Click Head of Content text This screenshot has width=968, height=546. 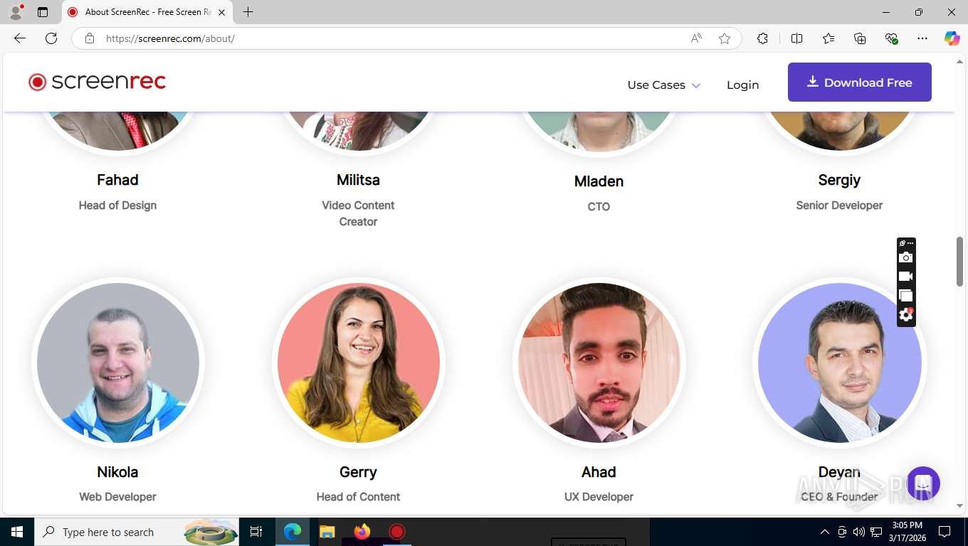(x=358, y=496)
